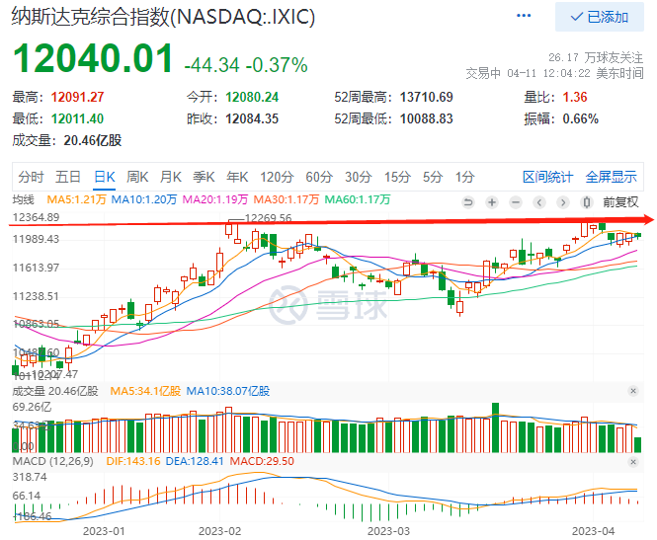The height and width of the screenshot is (540, 657).
Task: Switch to the 五日 chart tab
Action: pyautogui.click(x=68, y=177)
